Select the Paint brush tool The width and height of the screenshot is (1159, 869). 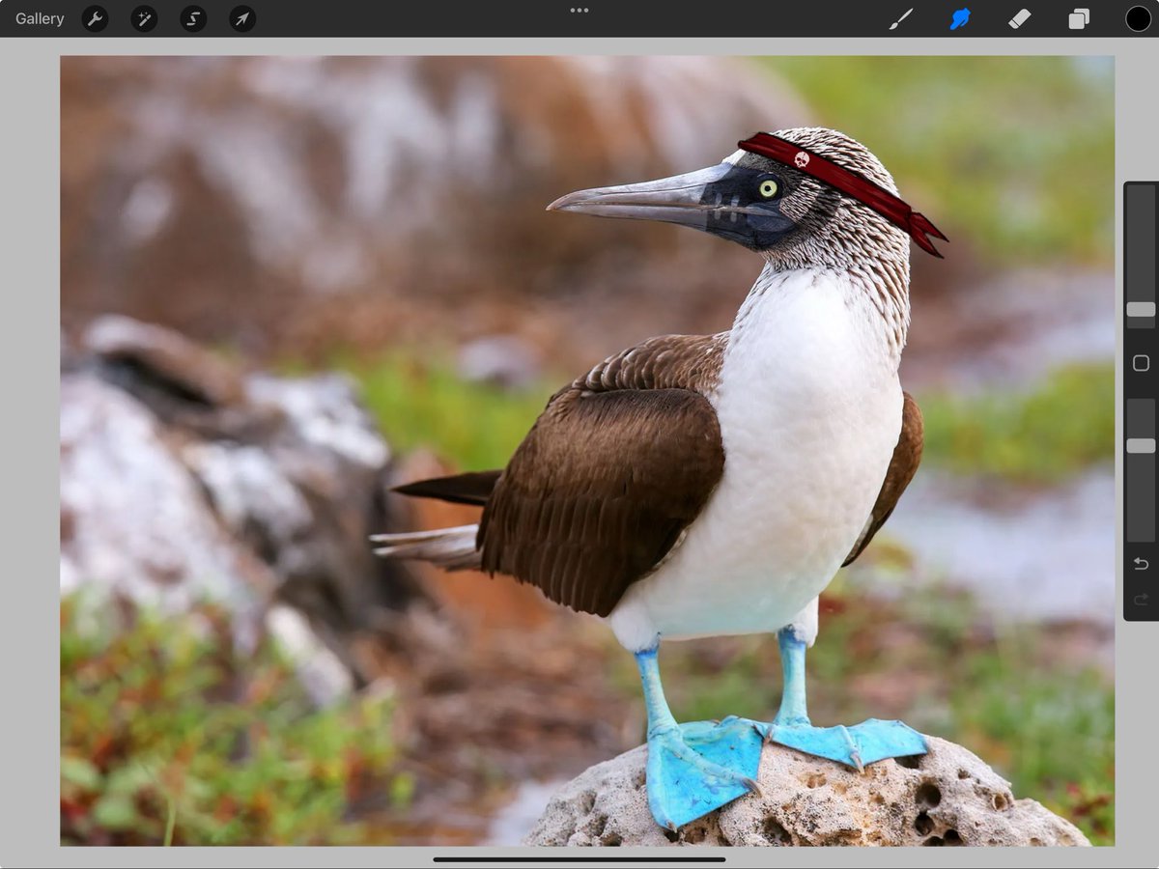tap(901, 18)
